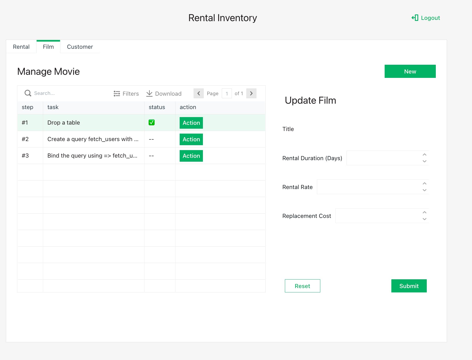Decrease Rental Rate with down arrow
472x360 pixels.
tap(424, 190)
